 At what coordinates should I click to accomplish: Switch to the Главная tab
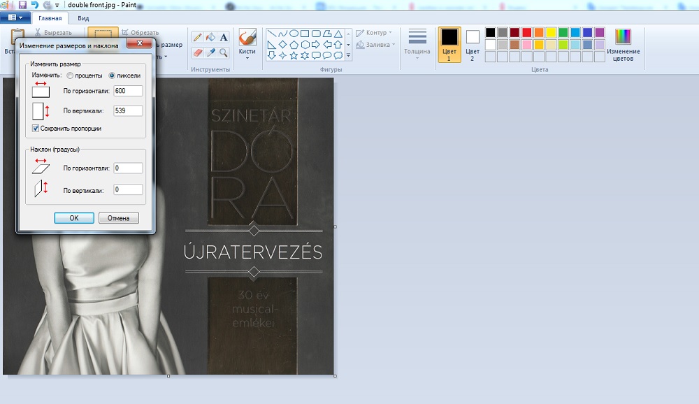(50, 18)
